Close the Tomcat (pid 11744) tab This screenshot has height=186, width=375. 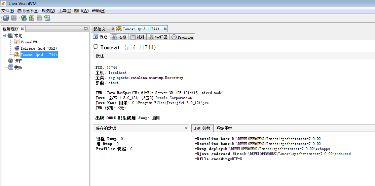pos(165,29)
